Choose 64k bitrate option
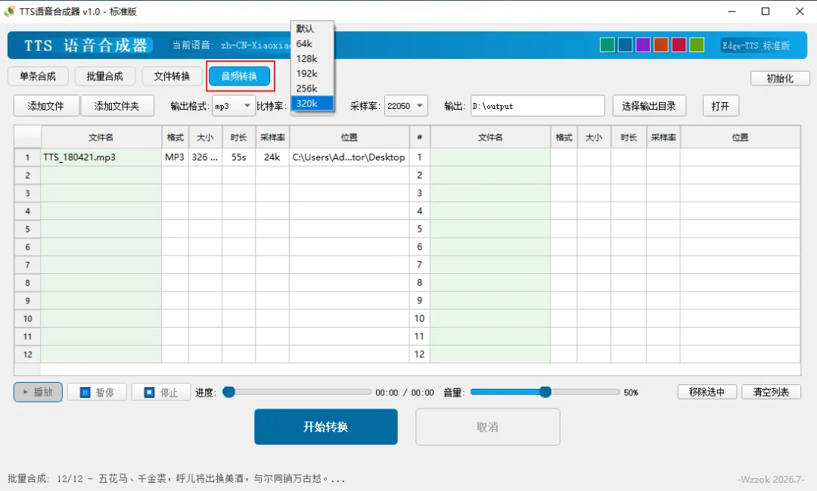Image resolution: width=817 pixels, height=491 pixels. coord(312,44)
